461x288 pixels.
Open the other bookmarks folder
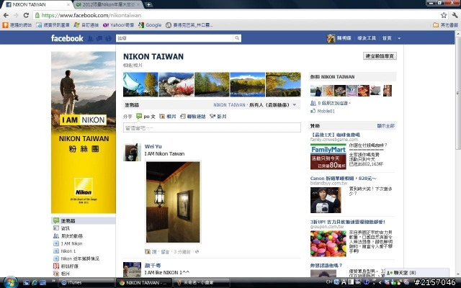coord(445,25)
